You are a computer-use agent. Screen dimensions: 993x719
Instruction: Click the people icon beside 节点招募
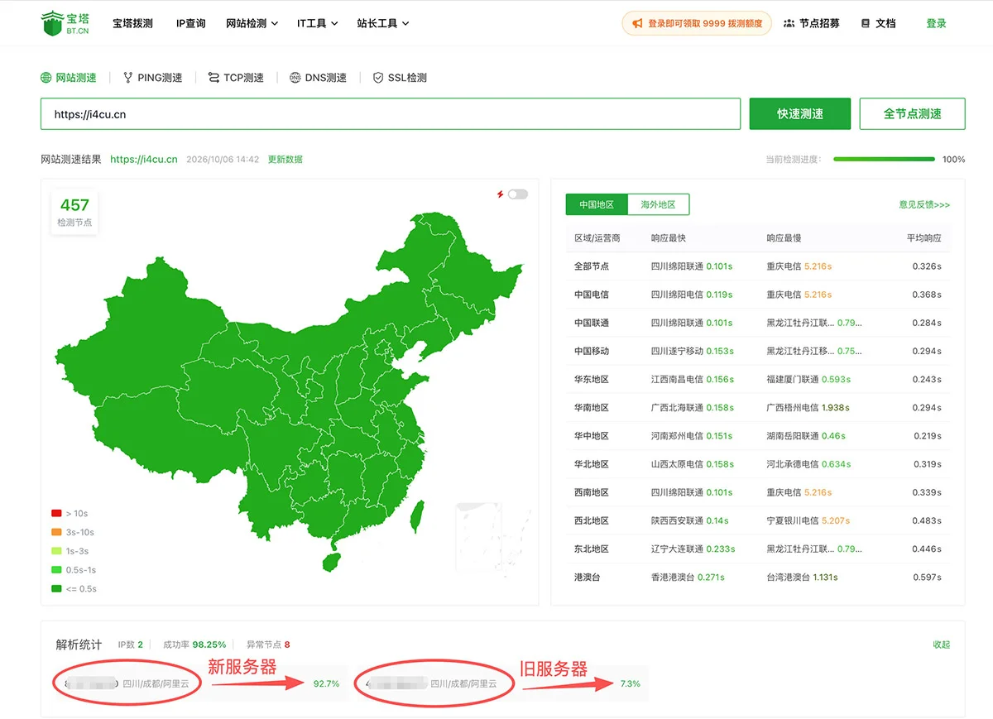[x=789, y=23]
